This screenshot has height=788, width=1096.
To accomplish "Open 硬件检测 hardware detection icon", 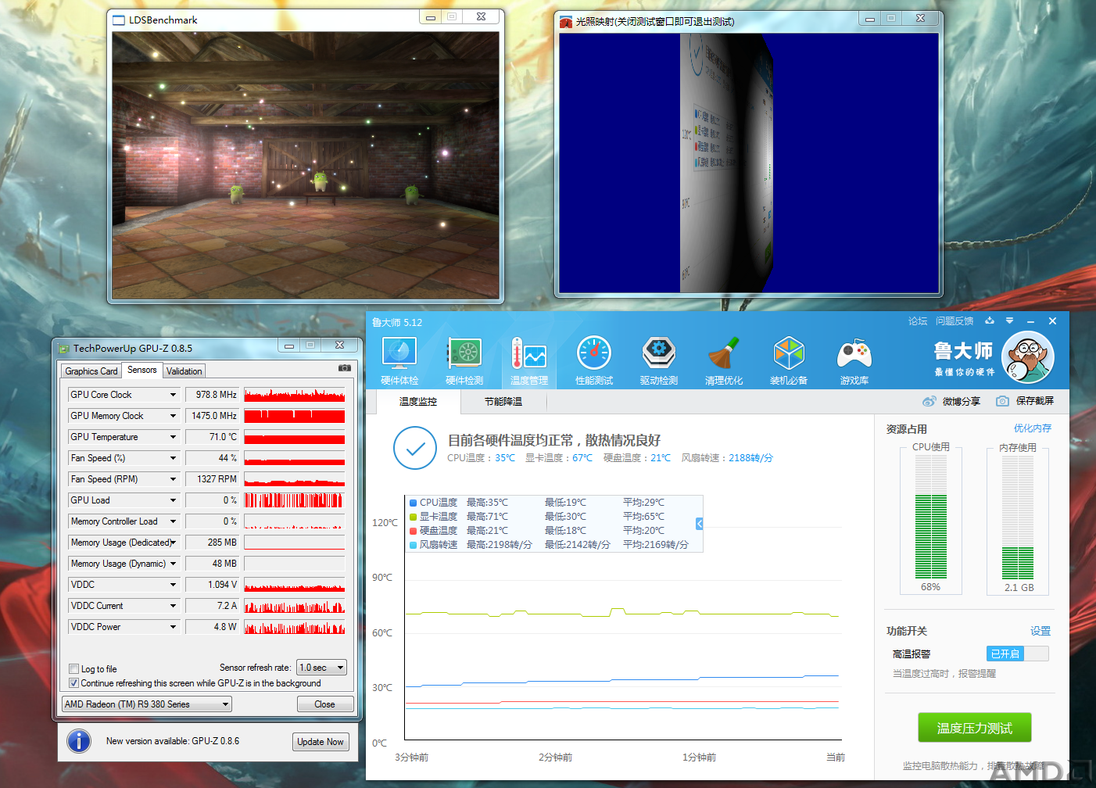I will click(464, 353).
